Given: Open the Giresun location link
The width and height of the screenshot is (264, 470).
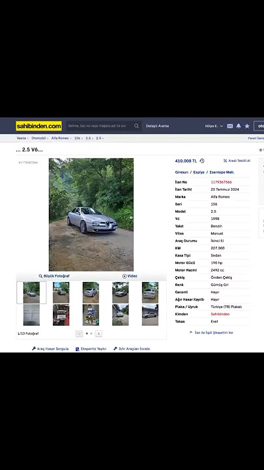Looking at the screenshot, I should click(x=182, y=172).
